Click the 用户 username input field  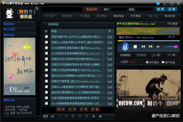pyautogui.click(x=119, y=9)
